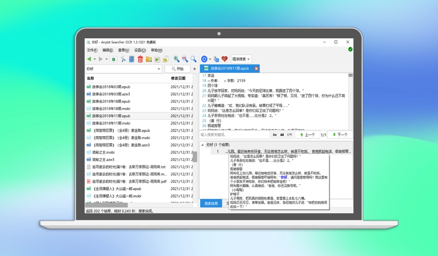This screenshot has height=256, width=438.
Task: Toggle the (.*) regular expression option
Action: click(290, 135)
